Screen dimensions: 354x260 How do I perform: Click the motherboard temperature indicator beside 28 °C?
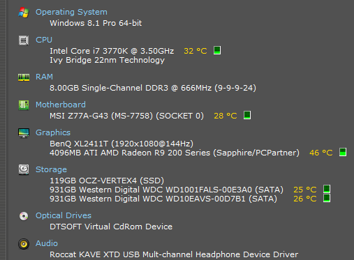click(x=247, y=115)
